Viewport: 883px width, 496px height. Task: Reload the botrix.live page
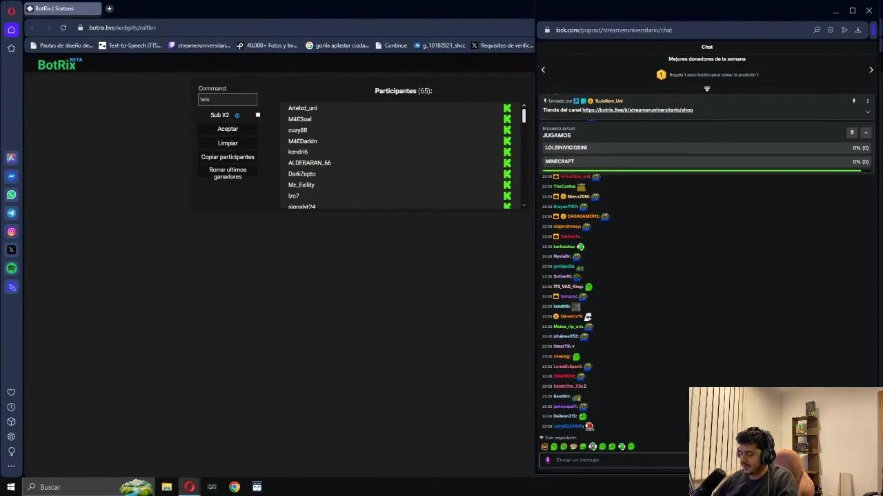pyautogui.click(x=63, y=28)
